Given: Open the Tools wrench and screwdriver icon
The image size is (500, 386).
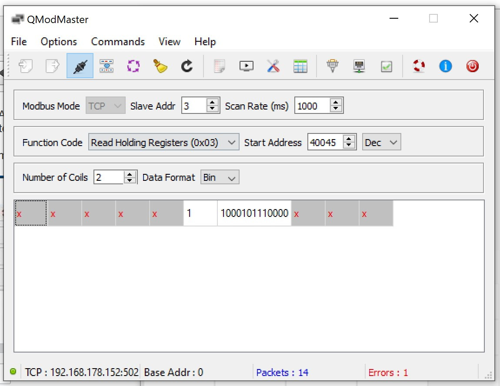Looking at the screenshot, I should pyautogui.click(x=273, y=66).
